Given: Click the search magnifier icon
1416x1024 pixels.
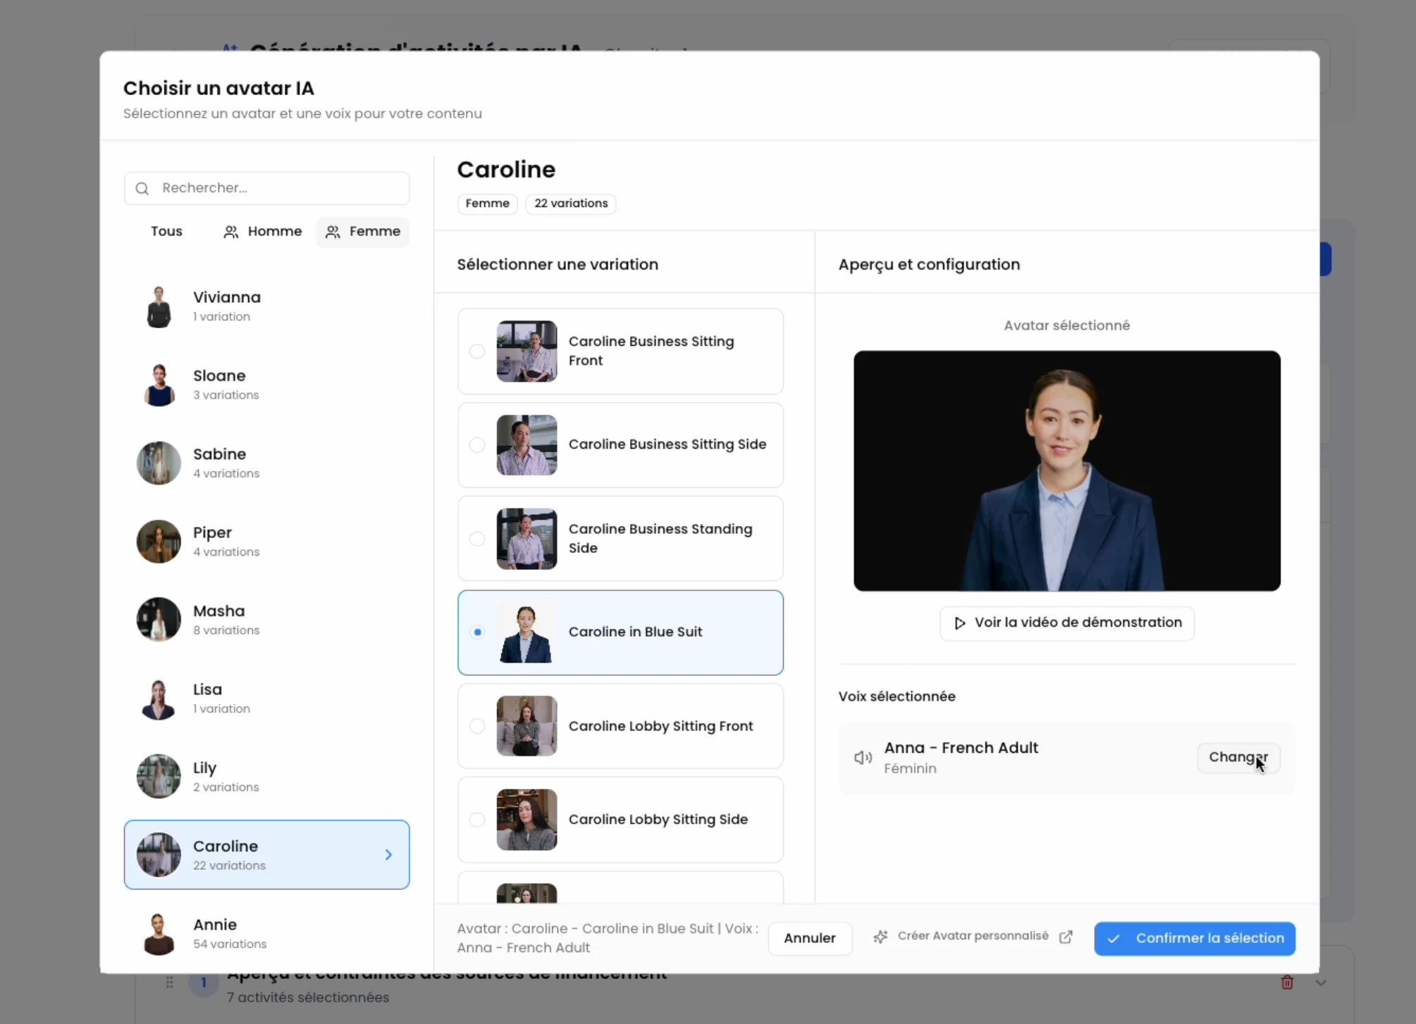Looking at the screenshot, I should click(x=142, y=188).
